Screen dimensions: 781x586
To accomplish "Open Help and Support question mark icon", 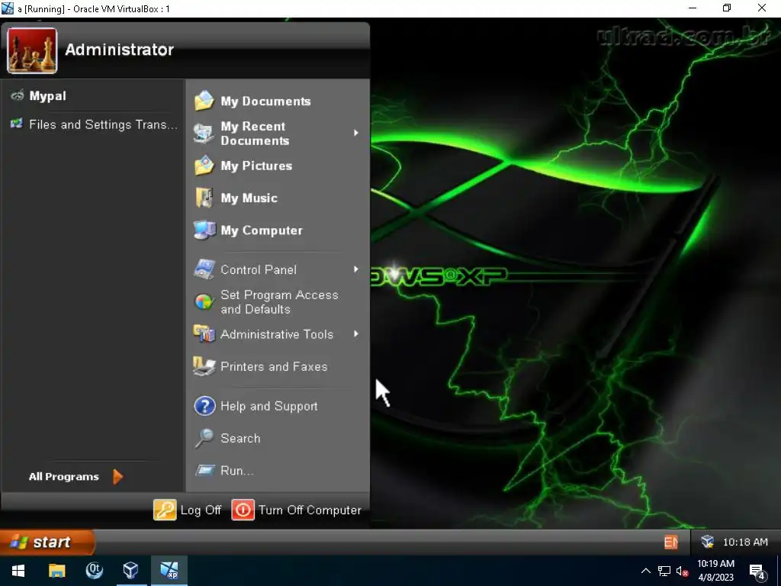I will [204, 406].
